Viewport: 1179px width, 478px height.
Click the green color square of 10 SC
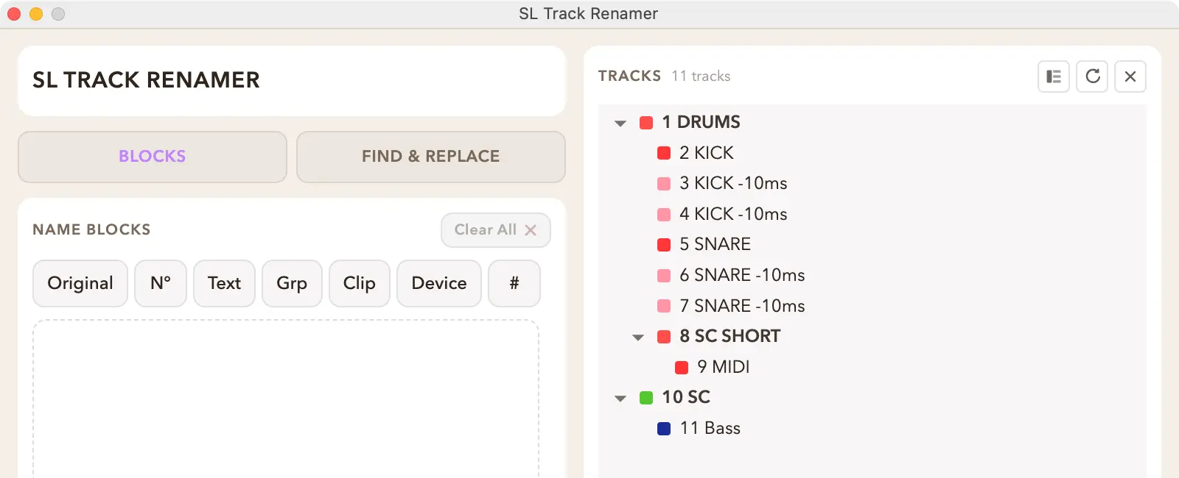pos(646,398)
